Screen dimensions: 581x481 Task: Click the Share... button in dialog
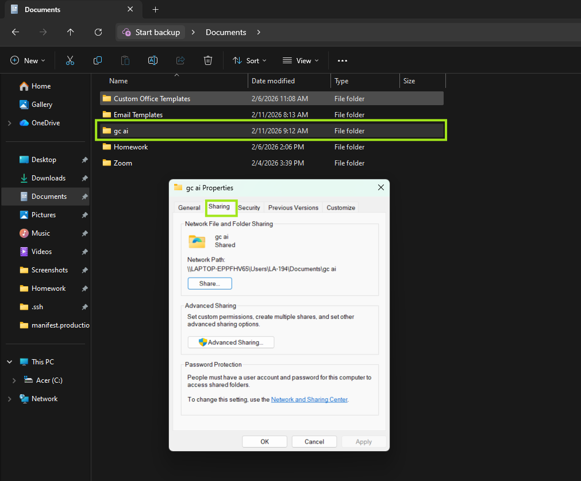210,283
